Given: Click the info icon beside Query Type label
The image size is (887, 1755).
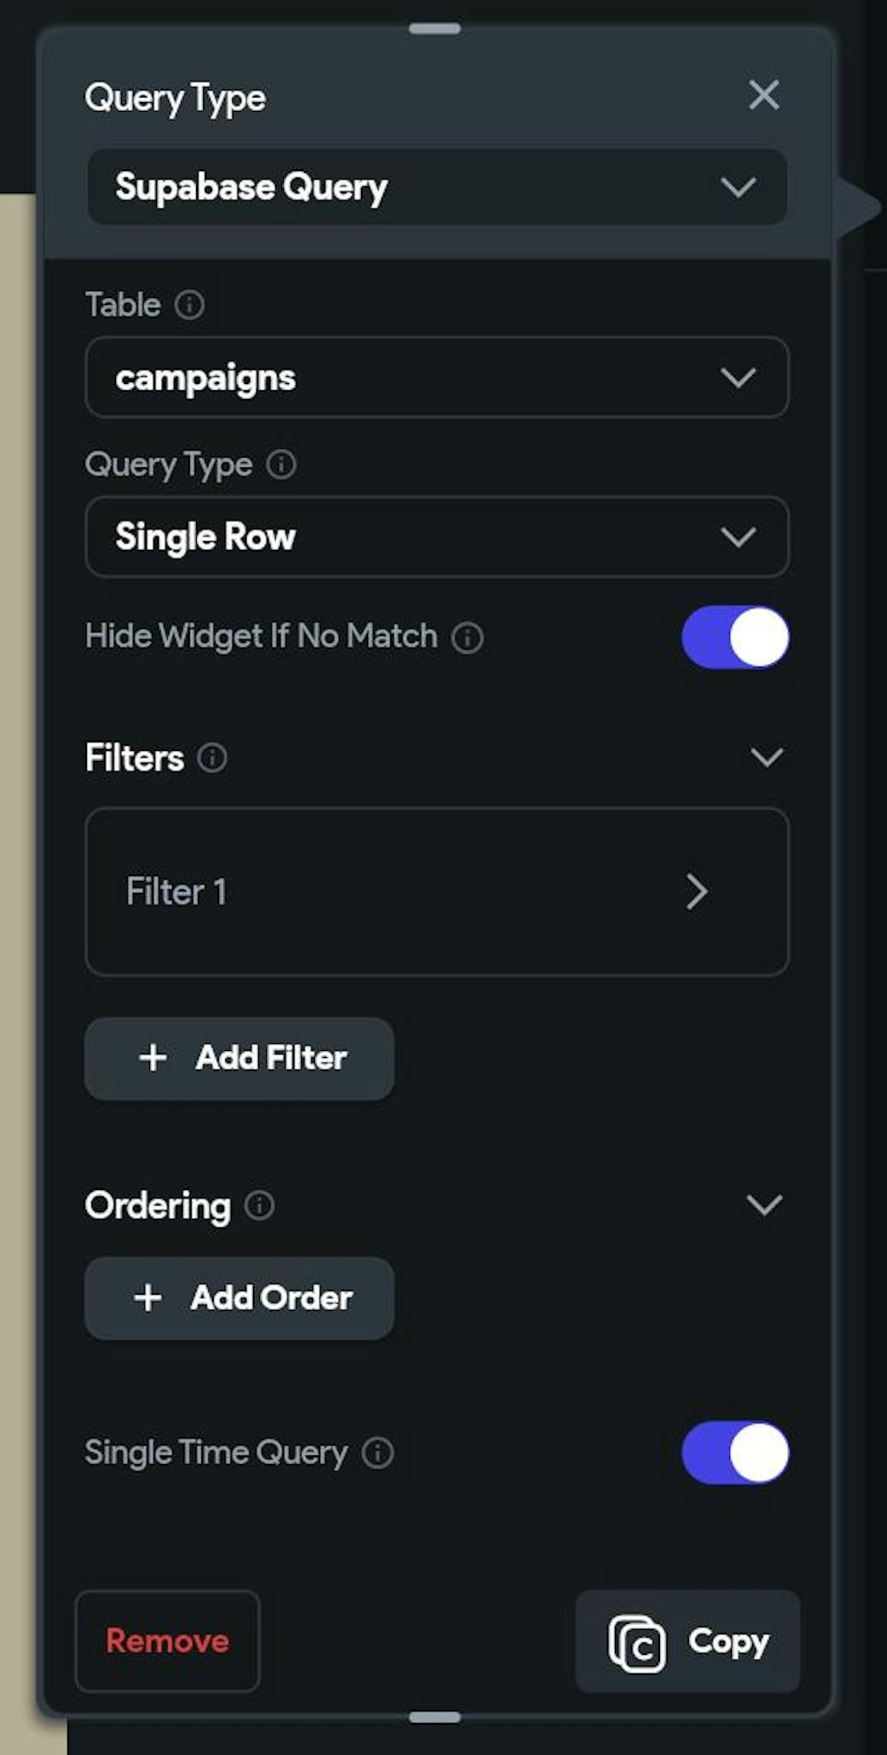Looking at the screenshot, I should (x=281, y=465).
